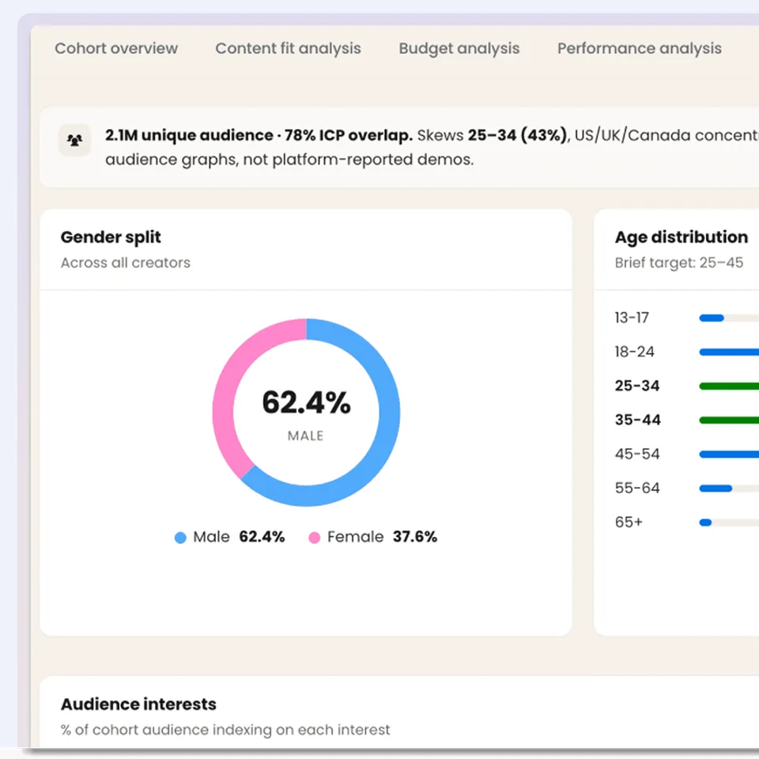The height and width of the screenshot is (759, 759).
Task: Open the Budget analysis tab
Action: (459, 48)
